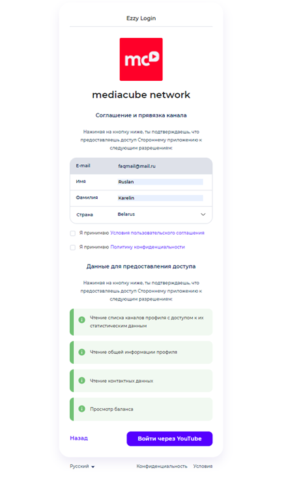Tick the privacy policy acceptance checkbox

pyautogui.click(x=72, y=247)
